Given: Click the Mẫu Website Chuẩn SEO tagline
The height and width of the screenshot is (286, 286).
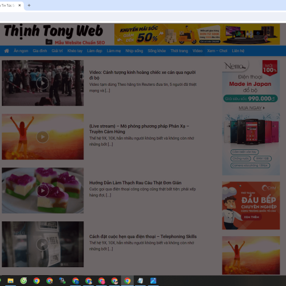Looking at the screenshot, I should click(80, 42).
